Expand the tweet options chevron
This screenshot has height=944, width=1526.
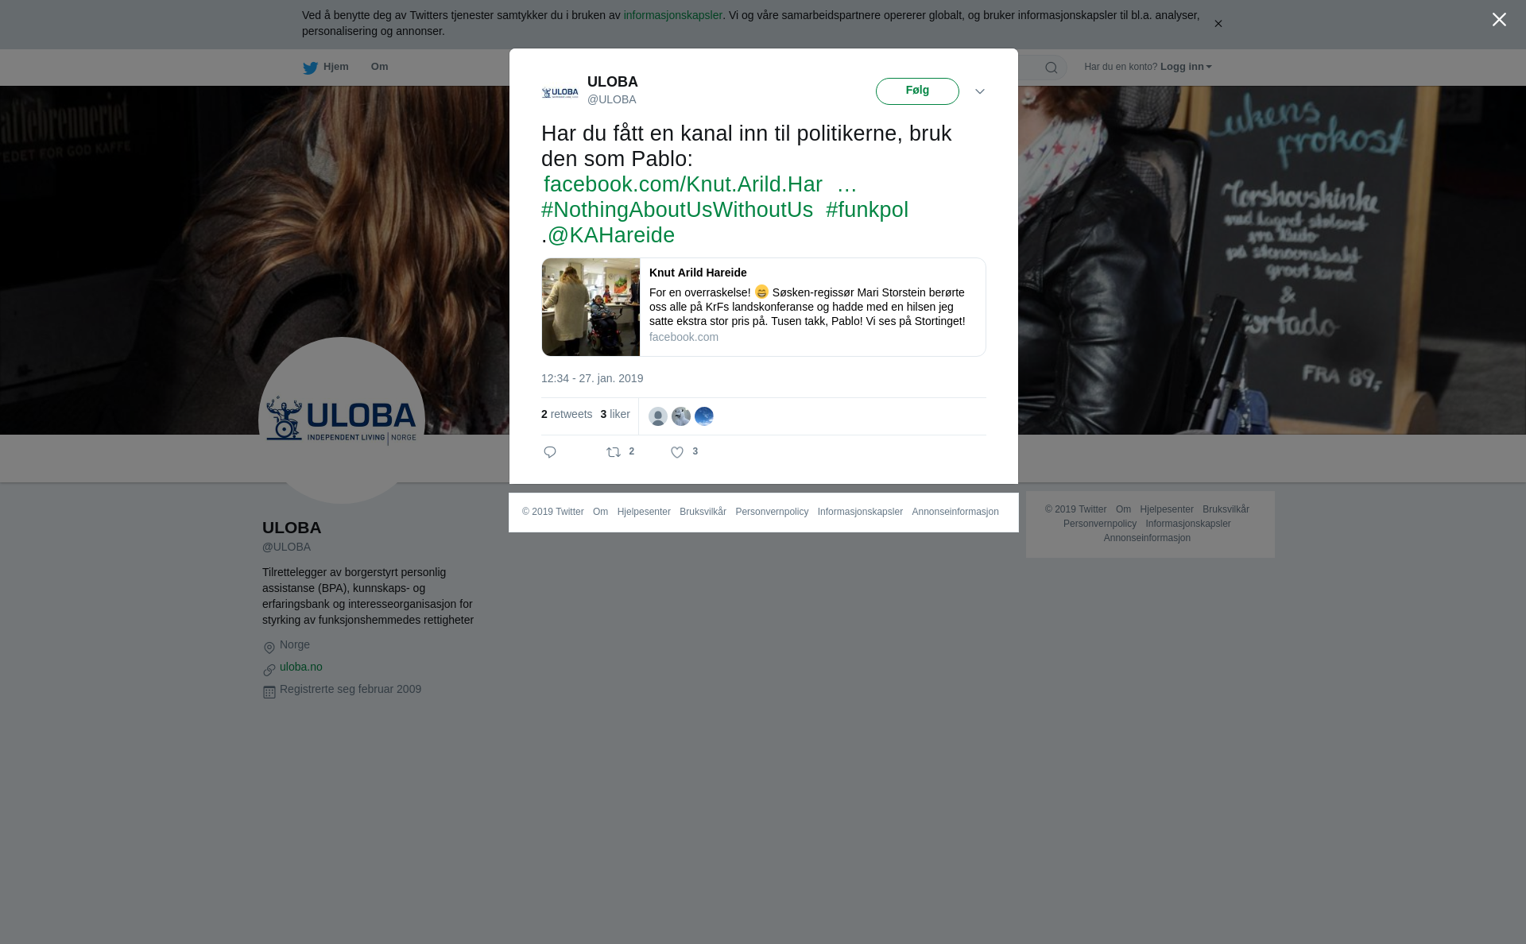[980, 91]
